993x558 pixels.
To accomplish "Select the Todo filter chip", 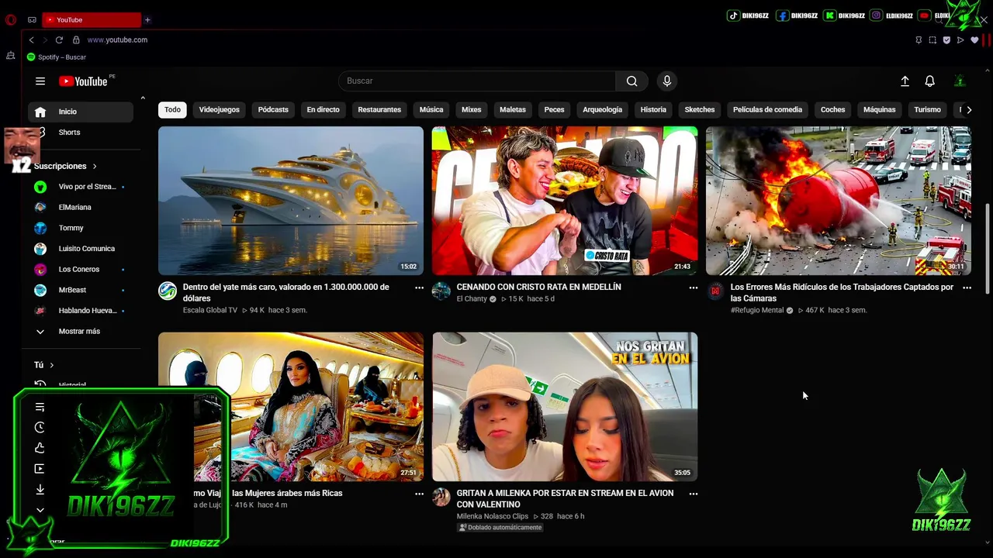I will click(x=172, y=110).
